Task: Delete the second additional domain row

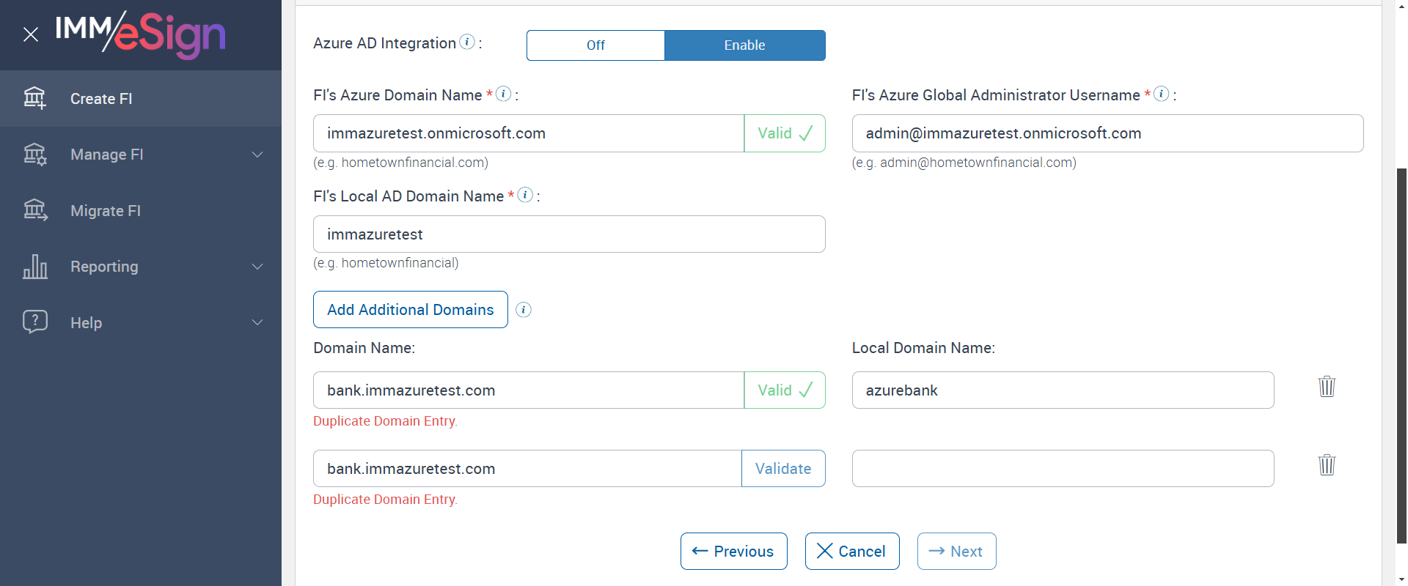Action: click(x=1327, y=465)
